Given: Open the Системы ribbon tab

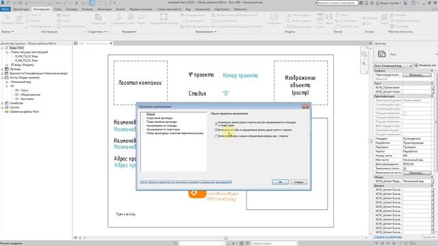Looking at the screenshot, I should [x=72, y=9].
